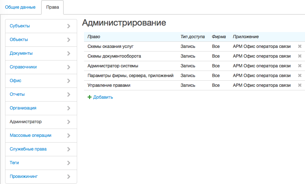Delete the 'Схемы оказания услуг' right row
This screenshot has height=184, width=305.
click(300, 46)
